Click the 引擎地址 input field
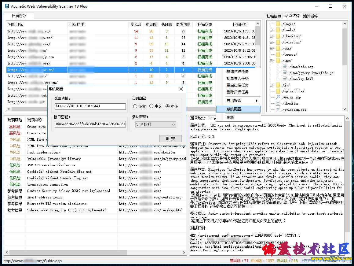This screenshot has height=266, width=354. point(90,106)
